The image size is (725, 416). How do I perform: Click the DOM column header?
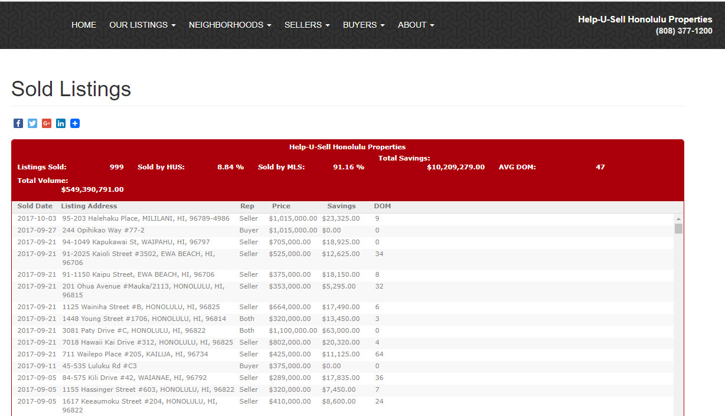click(383, 206)
